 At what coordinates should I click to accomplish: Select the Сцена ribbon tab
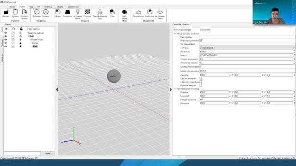pyautogui.click(x=22, y=7)
